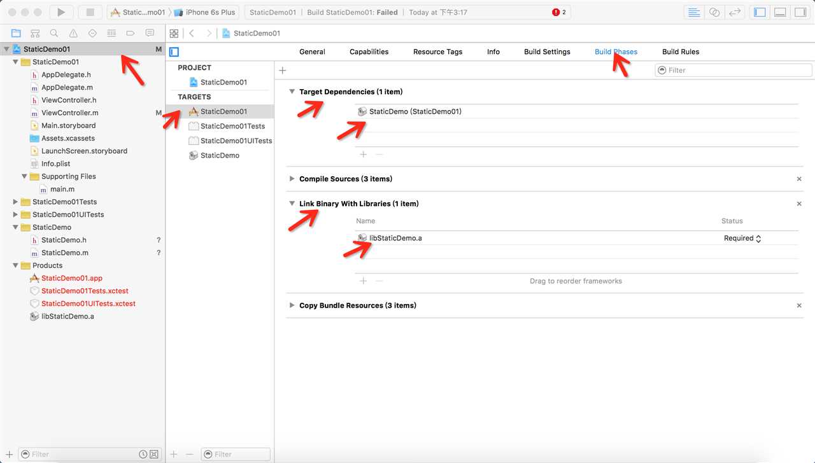Open the Report navigator speech-bubble icon
This screenshot has height=463, width=815.
pyautogui.click(x=150, y=33)
